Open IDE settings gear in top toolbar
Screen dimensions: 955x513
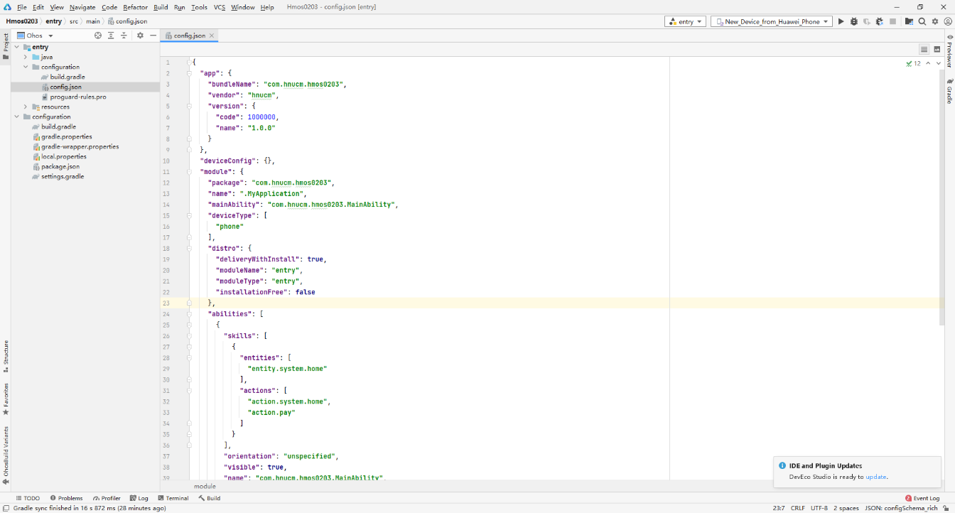934,22
